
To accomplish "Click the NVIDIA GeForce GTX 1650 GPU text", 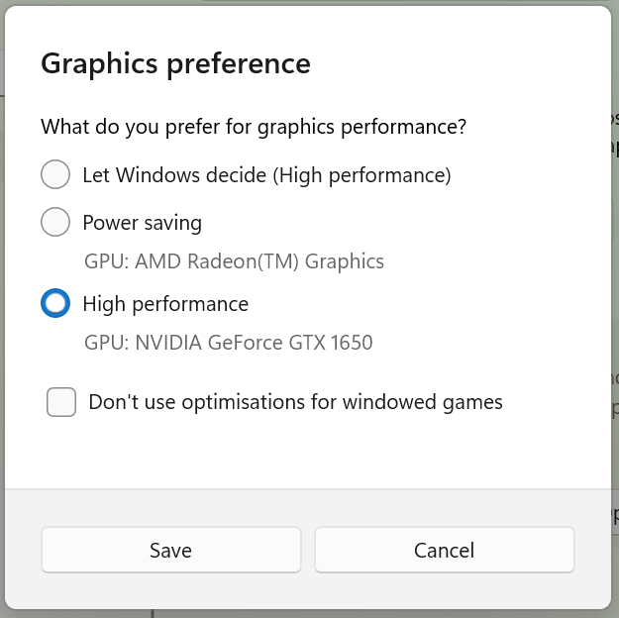I will 228,343.
